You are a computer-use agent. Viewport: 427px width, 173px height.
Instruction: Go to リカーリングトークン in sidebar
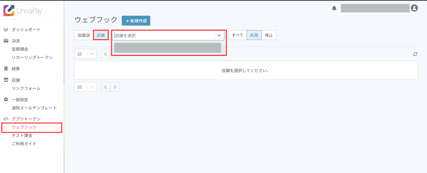pos(32,57)
